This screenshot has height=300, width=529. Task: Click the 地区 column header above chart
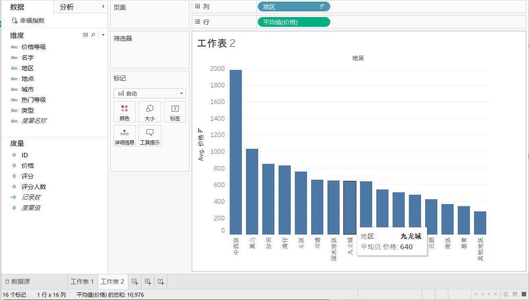[x=358, y=58]
